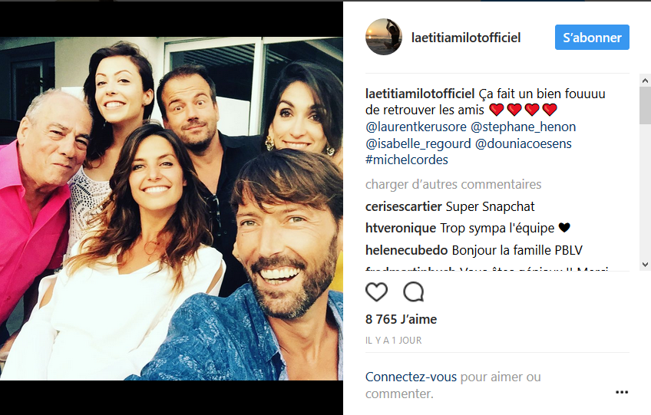The width and height of the screenshot is (651, 415).
Task: Open the #michelcordes hashtag
Action: coord(406,160)
